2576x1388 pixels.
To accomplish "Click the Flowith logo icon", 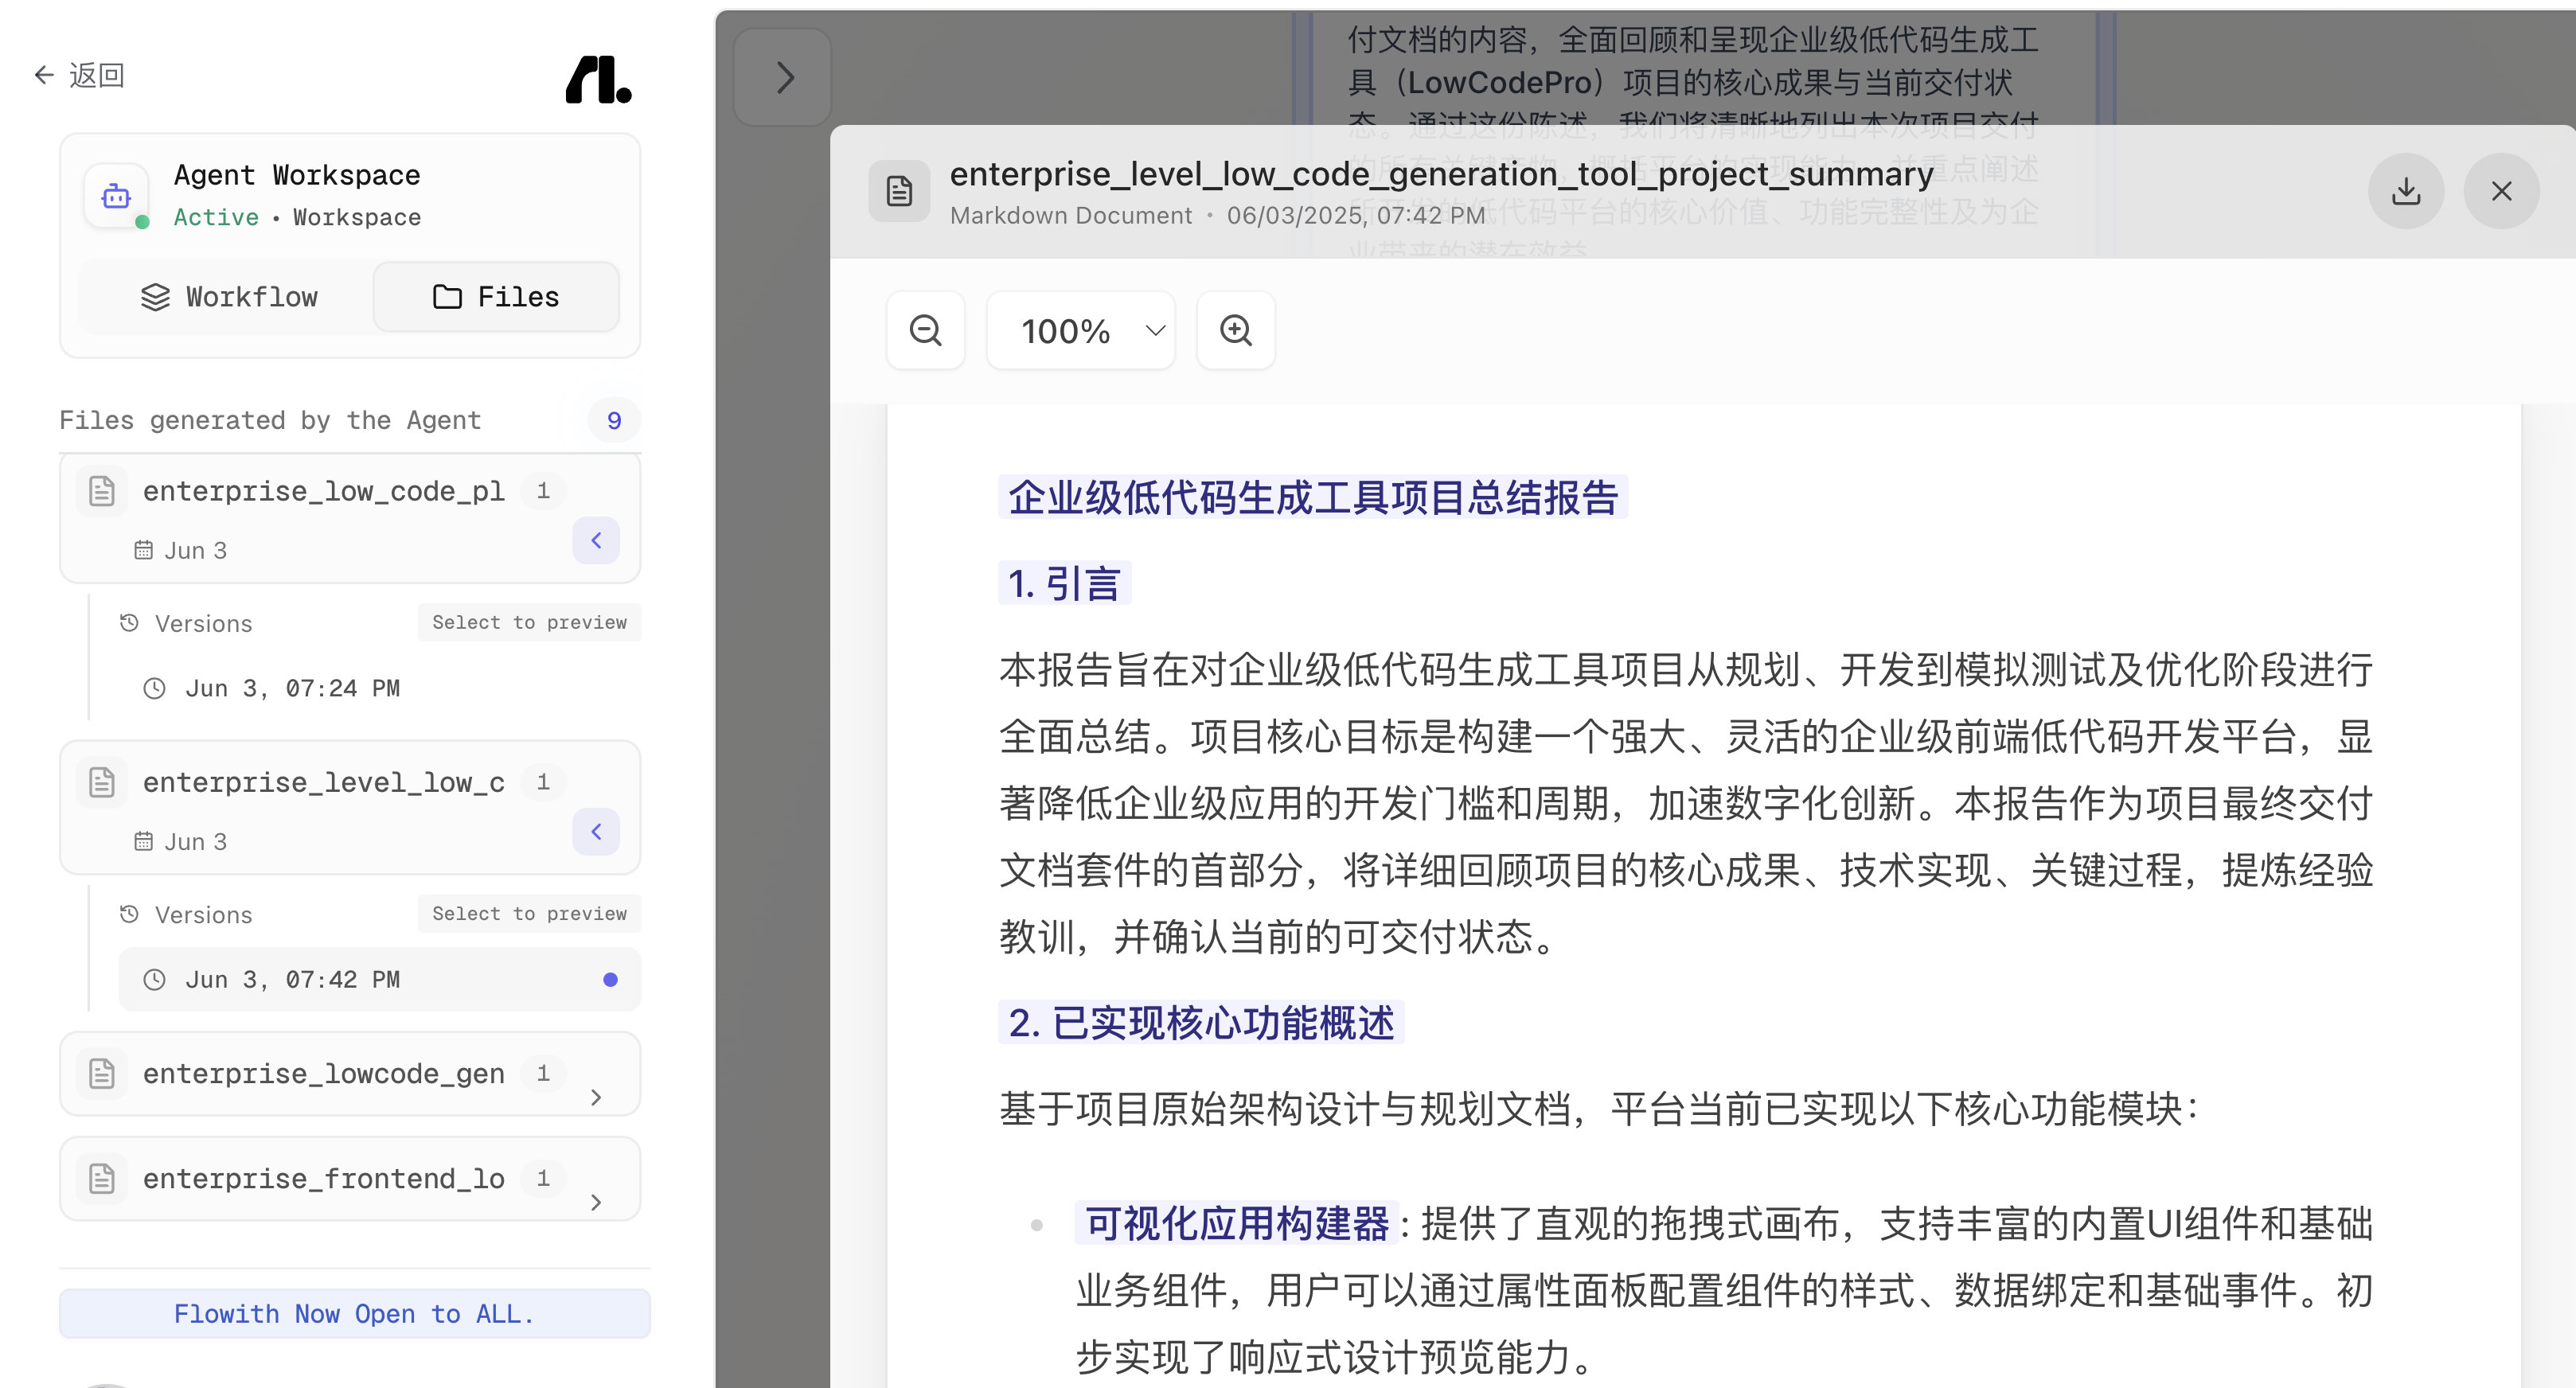I will click(x=598, y=79).
